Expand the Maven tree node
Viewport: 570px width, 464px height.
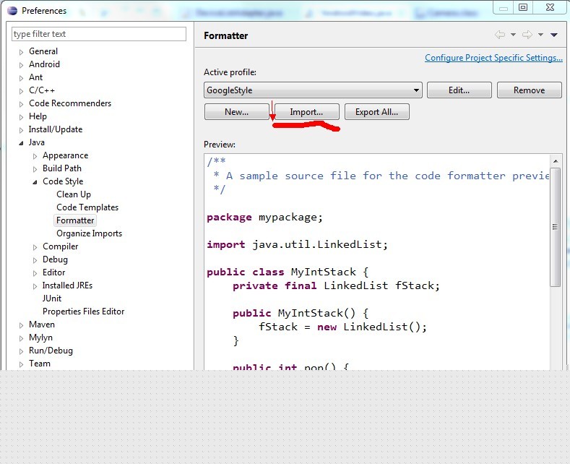tap(21, 325)
